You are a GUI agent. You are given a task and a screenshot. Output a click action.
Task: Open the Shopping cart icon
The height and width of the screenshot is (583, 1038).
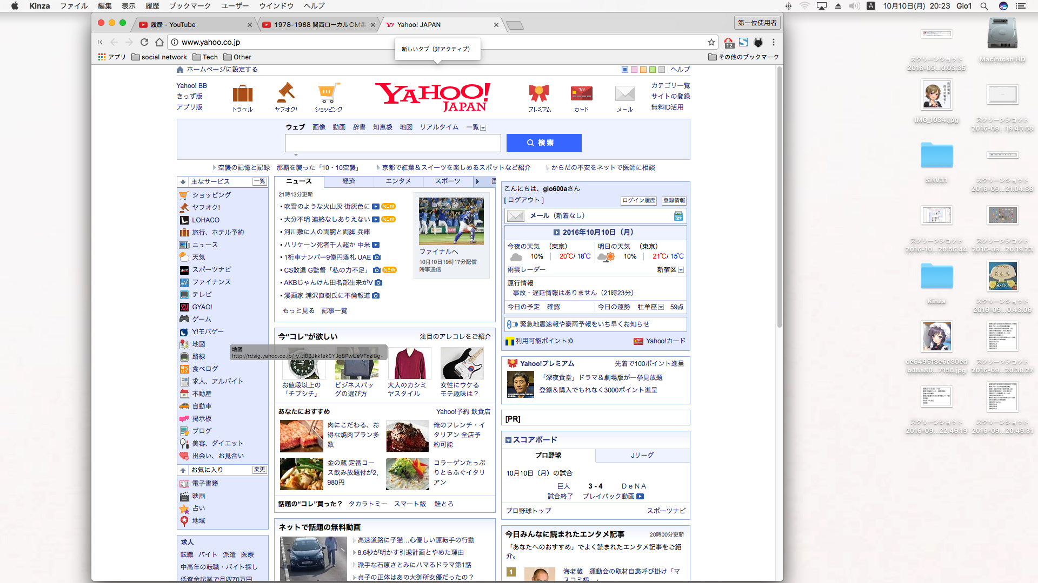click(328, 93)
